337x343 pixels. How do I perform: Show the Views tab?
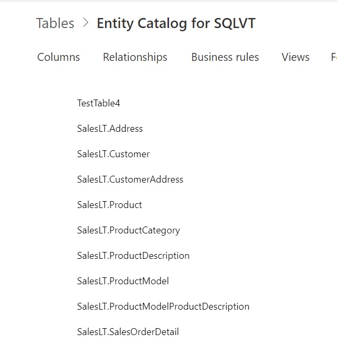[295, 57]
